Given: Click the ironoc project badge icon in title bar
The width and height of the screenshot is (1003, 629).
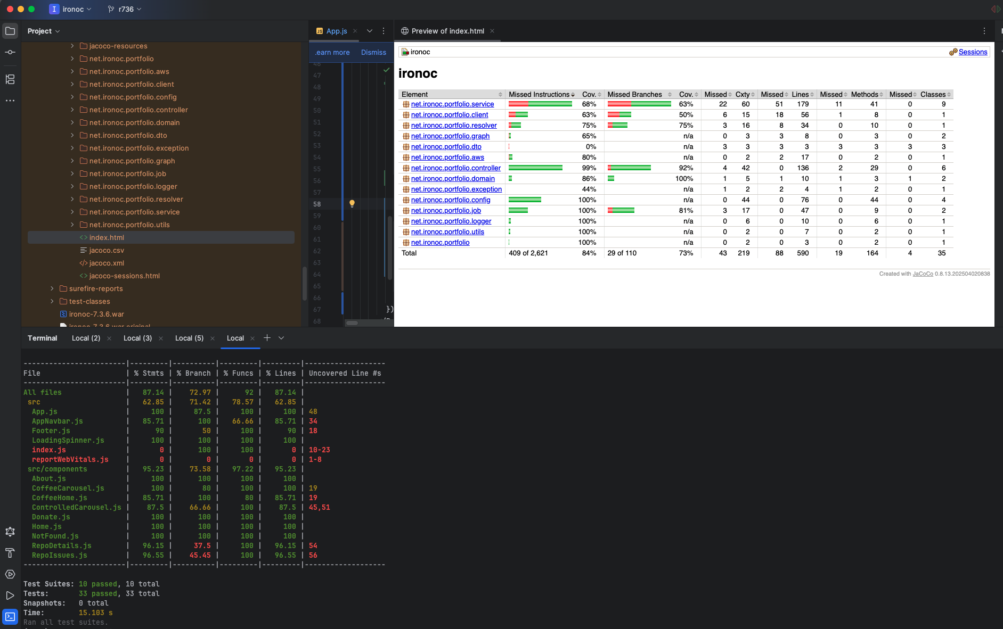Looking at the screenshot, I should click(x=54, y=9).
